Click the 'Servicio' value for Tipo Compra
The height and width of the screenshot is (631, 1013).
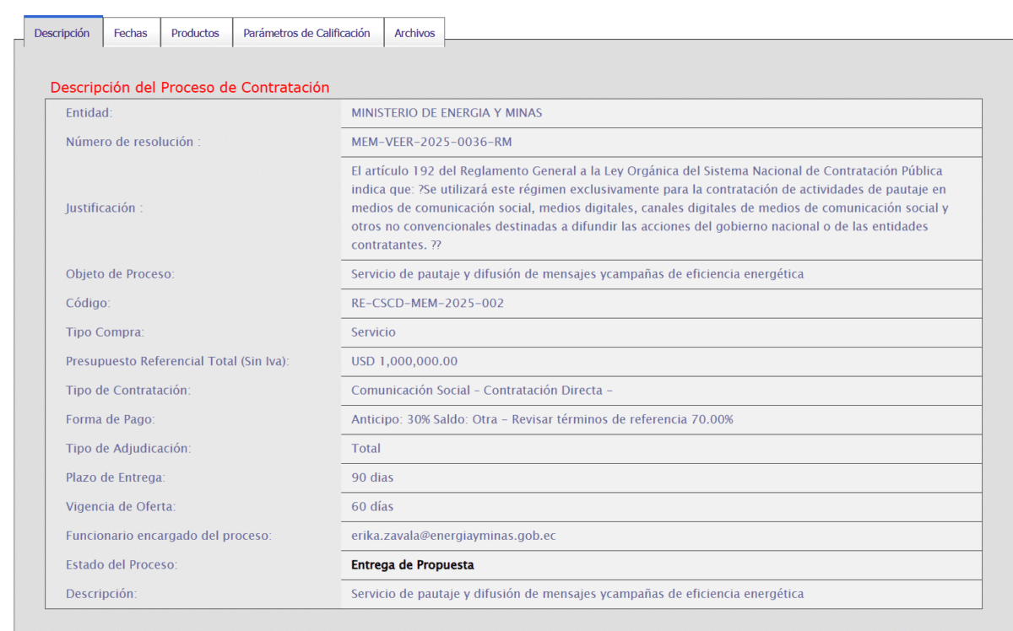[x=373, y=332]
